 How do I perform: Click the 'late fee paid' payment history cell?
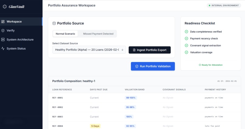point(212,126)
